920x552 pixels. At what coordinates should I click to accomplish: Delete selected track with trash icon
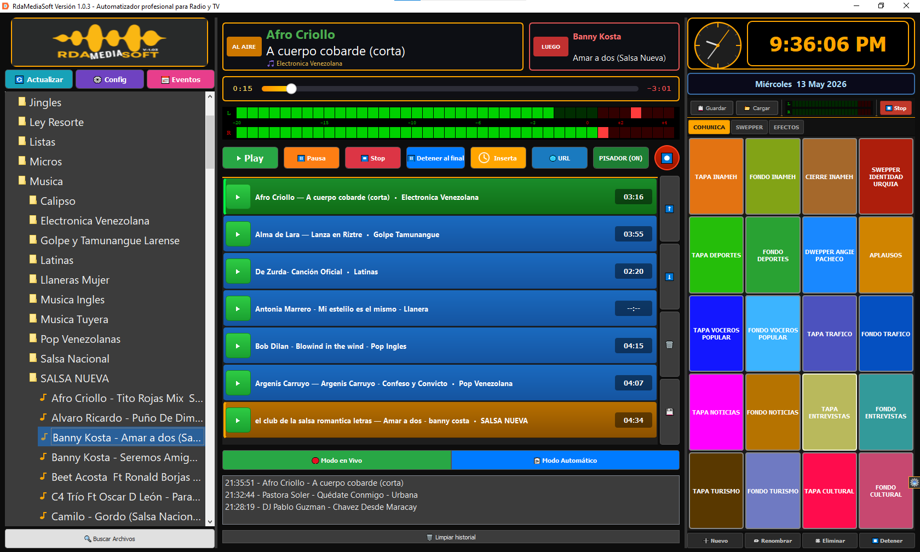(x=669, y=344)
